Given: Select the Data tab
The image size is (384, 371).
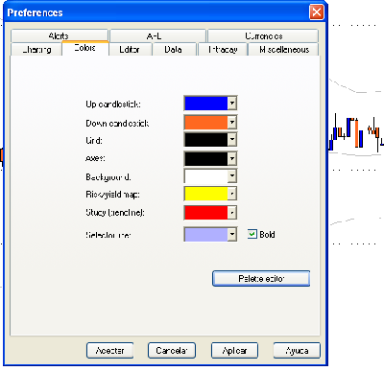Looking at the screenshot, I should point(174,50).
